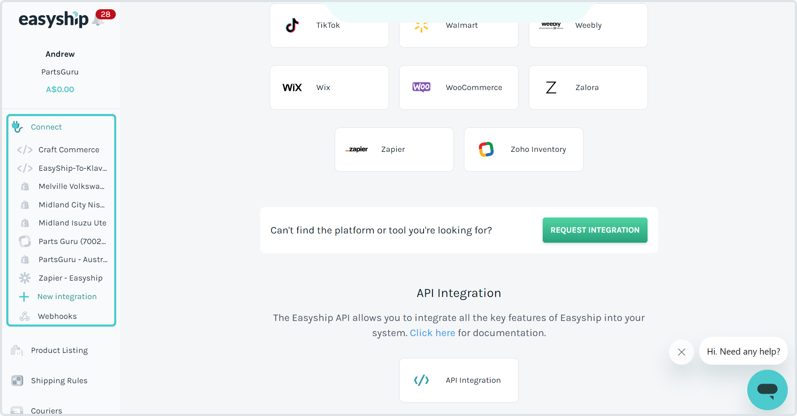
Task: Open Webhooks settings
Action: point(57,316)
